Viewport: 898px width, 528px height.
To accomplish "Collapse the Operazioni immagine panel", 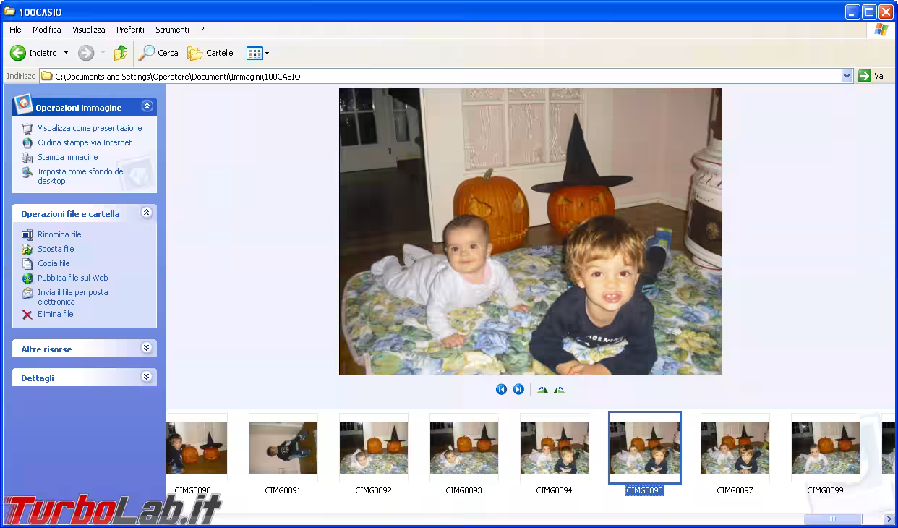I will point(147,106).
